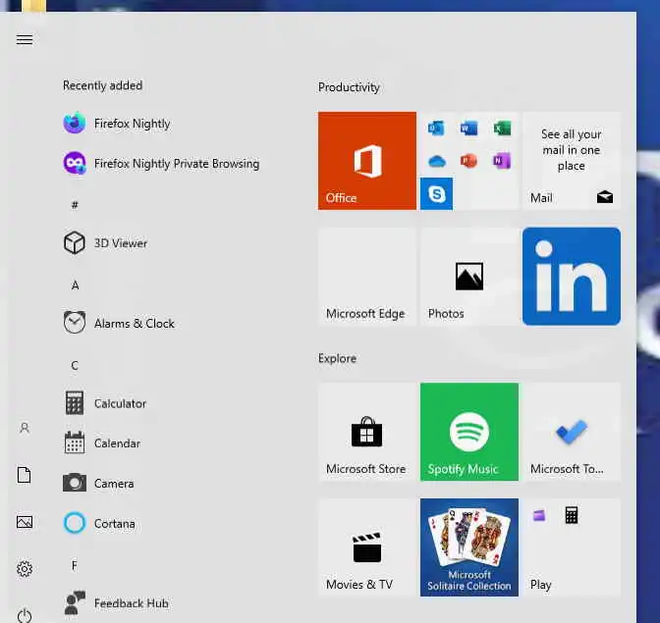Launch Firefox Nightly Private Browsing

tap(161, 164)
